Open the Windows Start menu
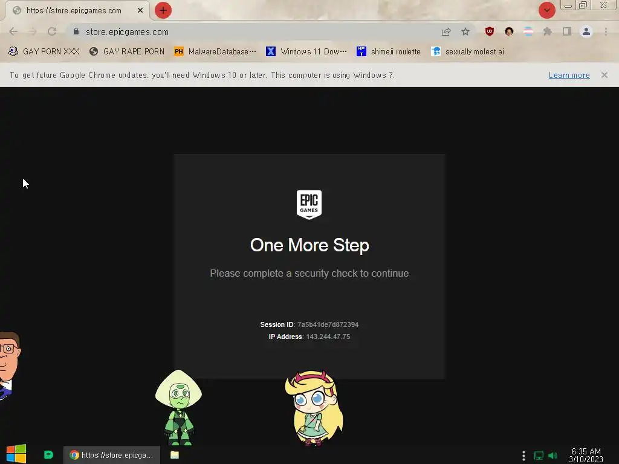The height and width of the screenshot is (464, 619). pos(16,454)
